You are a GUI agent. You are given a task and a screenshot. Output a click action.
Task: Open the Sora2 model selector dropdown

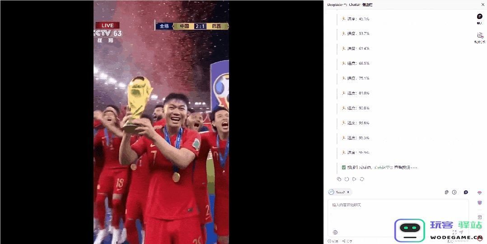[x=340, y=192]
